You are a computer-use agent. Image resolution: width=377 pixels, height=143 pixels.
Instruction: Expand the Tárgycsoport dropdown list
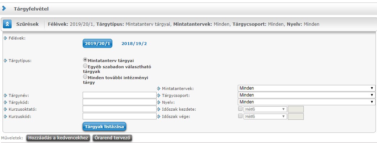(x=307, y=95)
